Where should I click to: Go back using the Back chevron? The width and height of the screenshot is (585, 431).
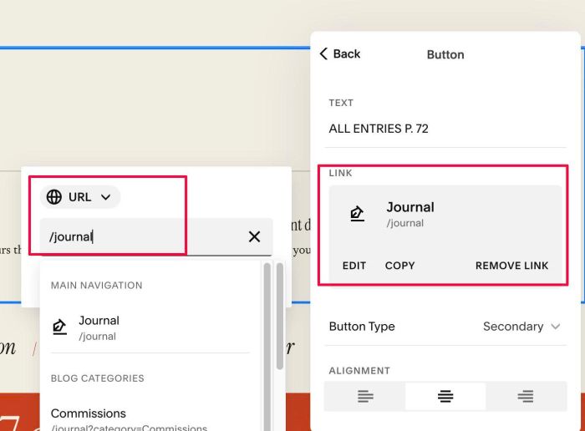(x=339, y=53)
